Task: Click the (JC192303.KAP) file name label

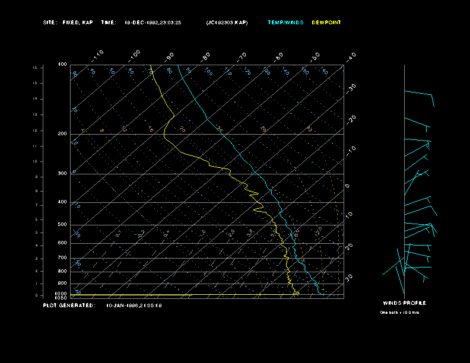Action: coord(227,23)
